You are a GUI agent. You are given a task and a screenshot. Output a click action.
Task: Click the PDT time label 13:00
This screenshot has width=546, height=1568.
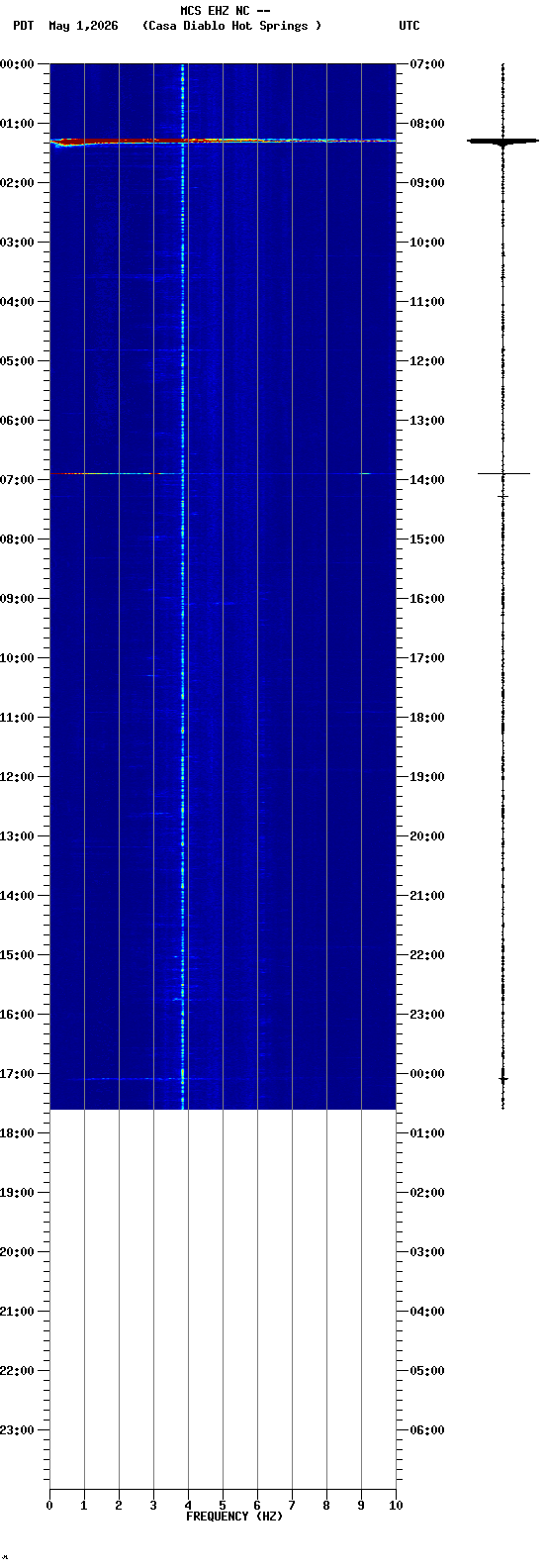click(17, 836)
